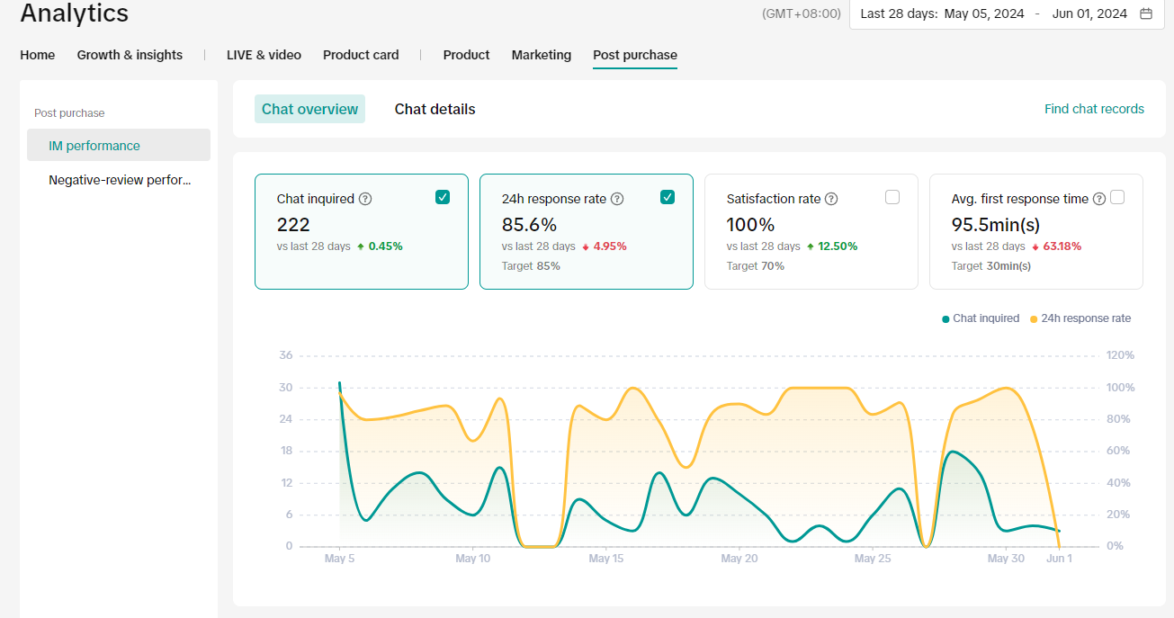This screenshot has width=1174, height=618.
Task: Click help icon beside 24h response rate
Action: coord(617,199)
